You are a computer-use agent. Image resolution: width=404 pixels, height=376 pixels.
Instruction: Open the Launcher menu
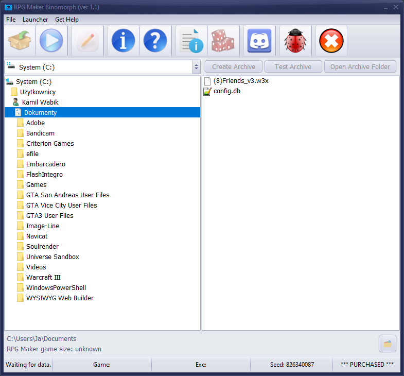coord(36,20)
